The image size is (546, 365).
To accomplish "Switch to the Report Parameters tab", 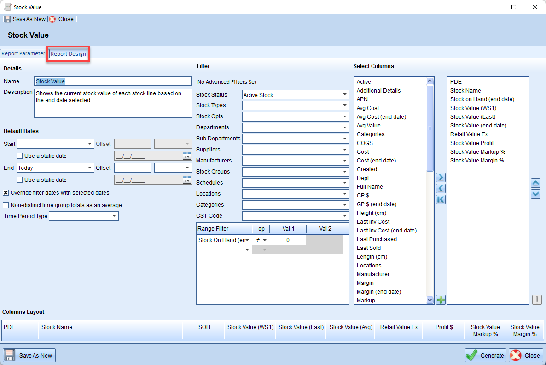I will click(24, 54).
